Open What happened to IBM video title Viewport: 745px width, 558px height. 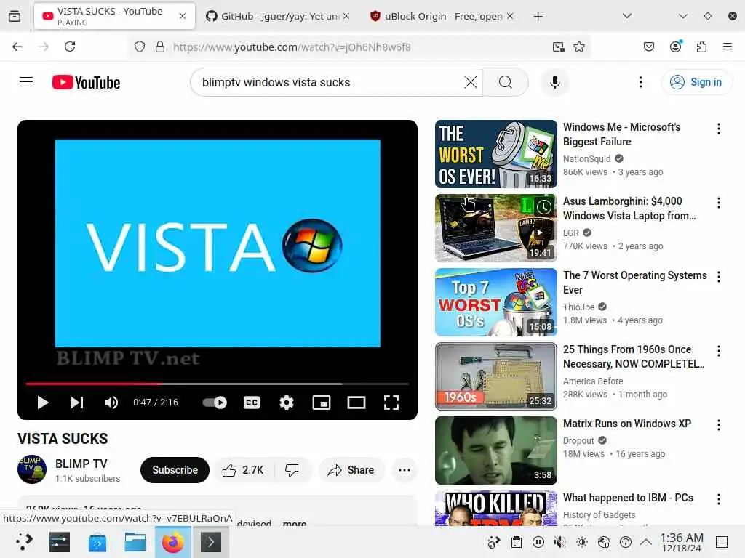(x=628, y=498)
